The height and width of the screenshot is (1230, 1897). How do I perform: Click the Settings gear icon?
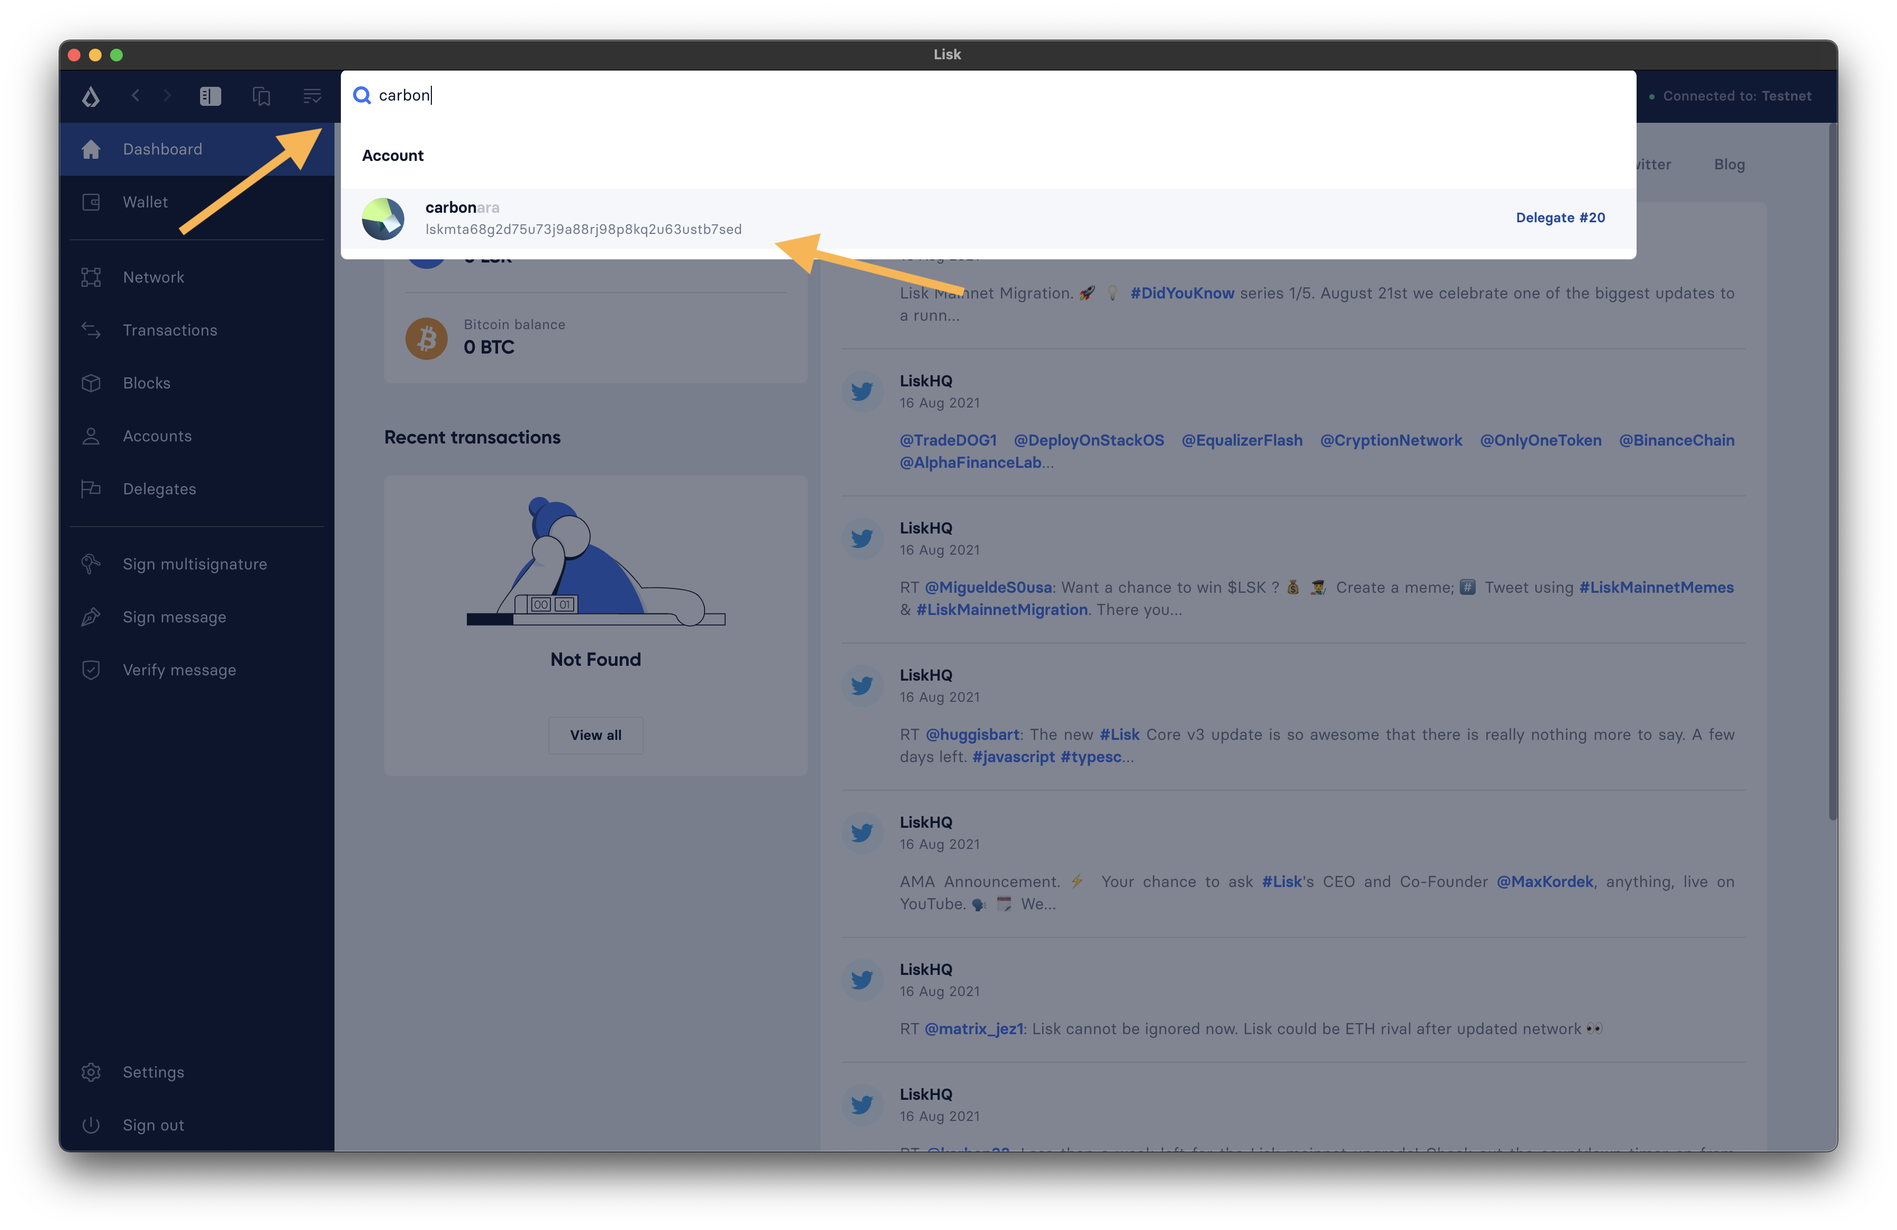point(91,1072)
